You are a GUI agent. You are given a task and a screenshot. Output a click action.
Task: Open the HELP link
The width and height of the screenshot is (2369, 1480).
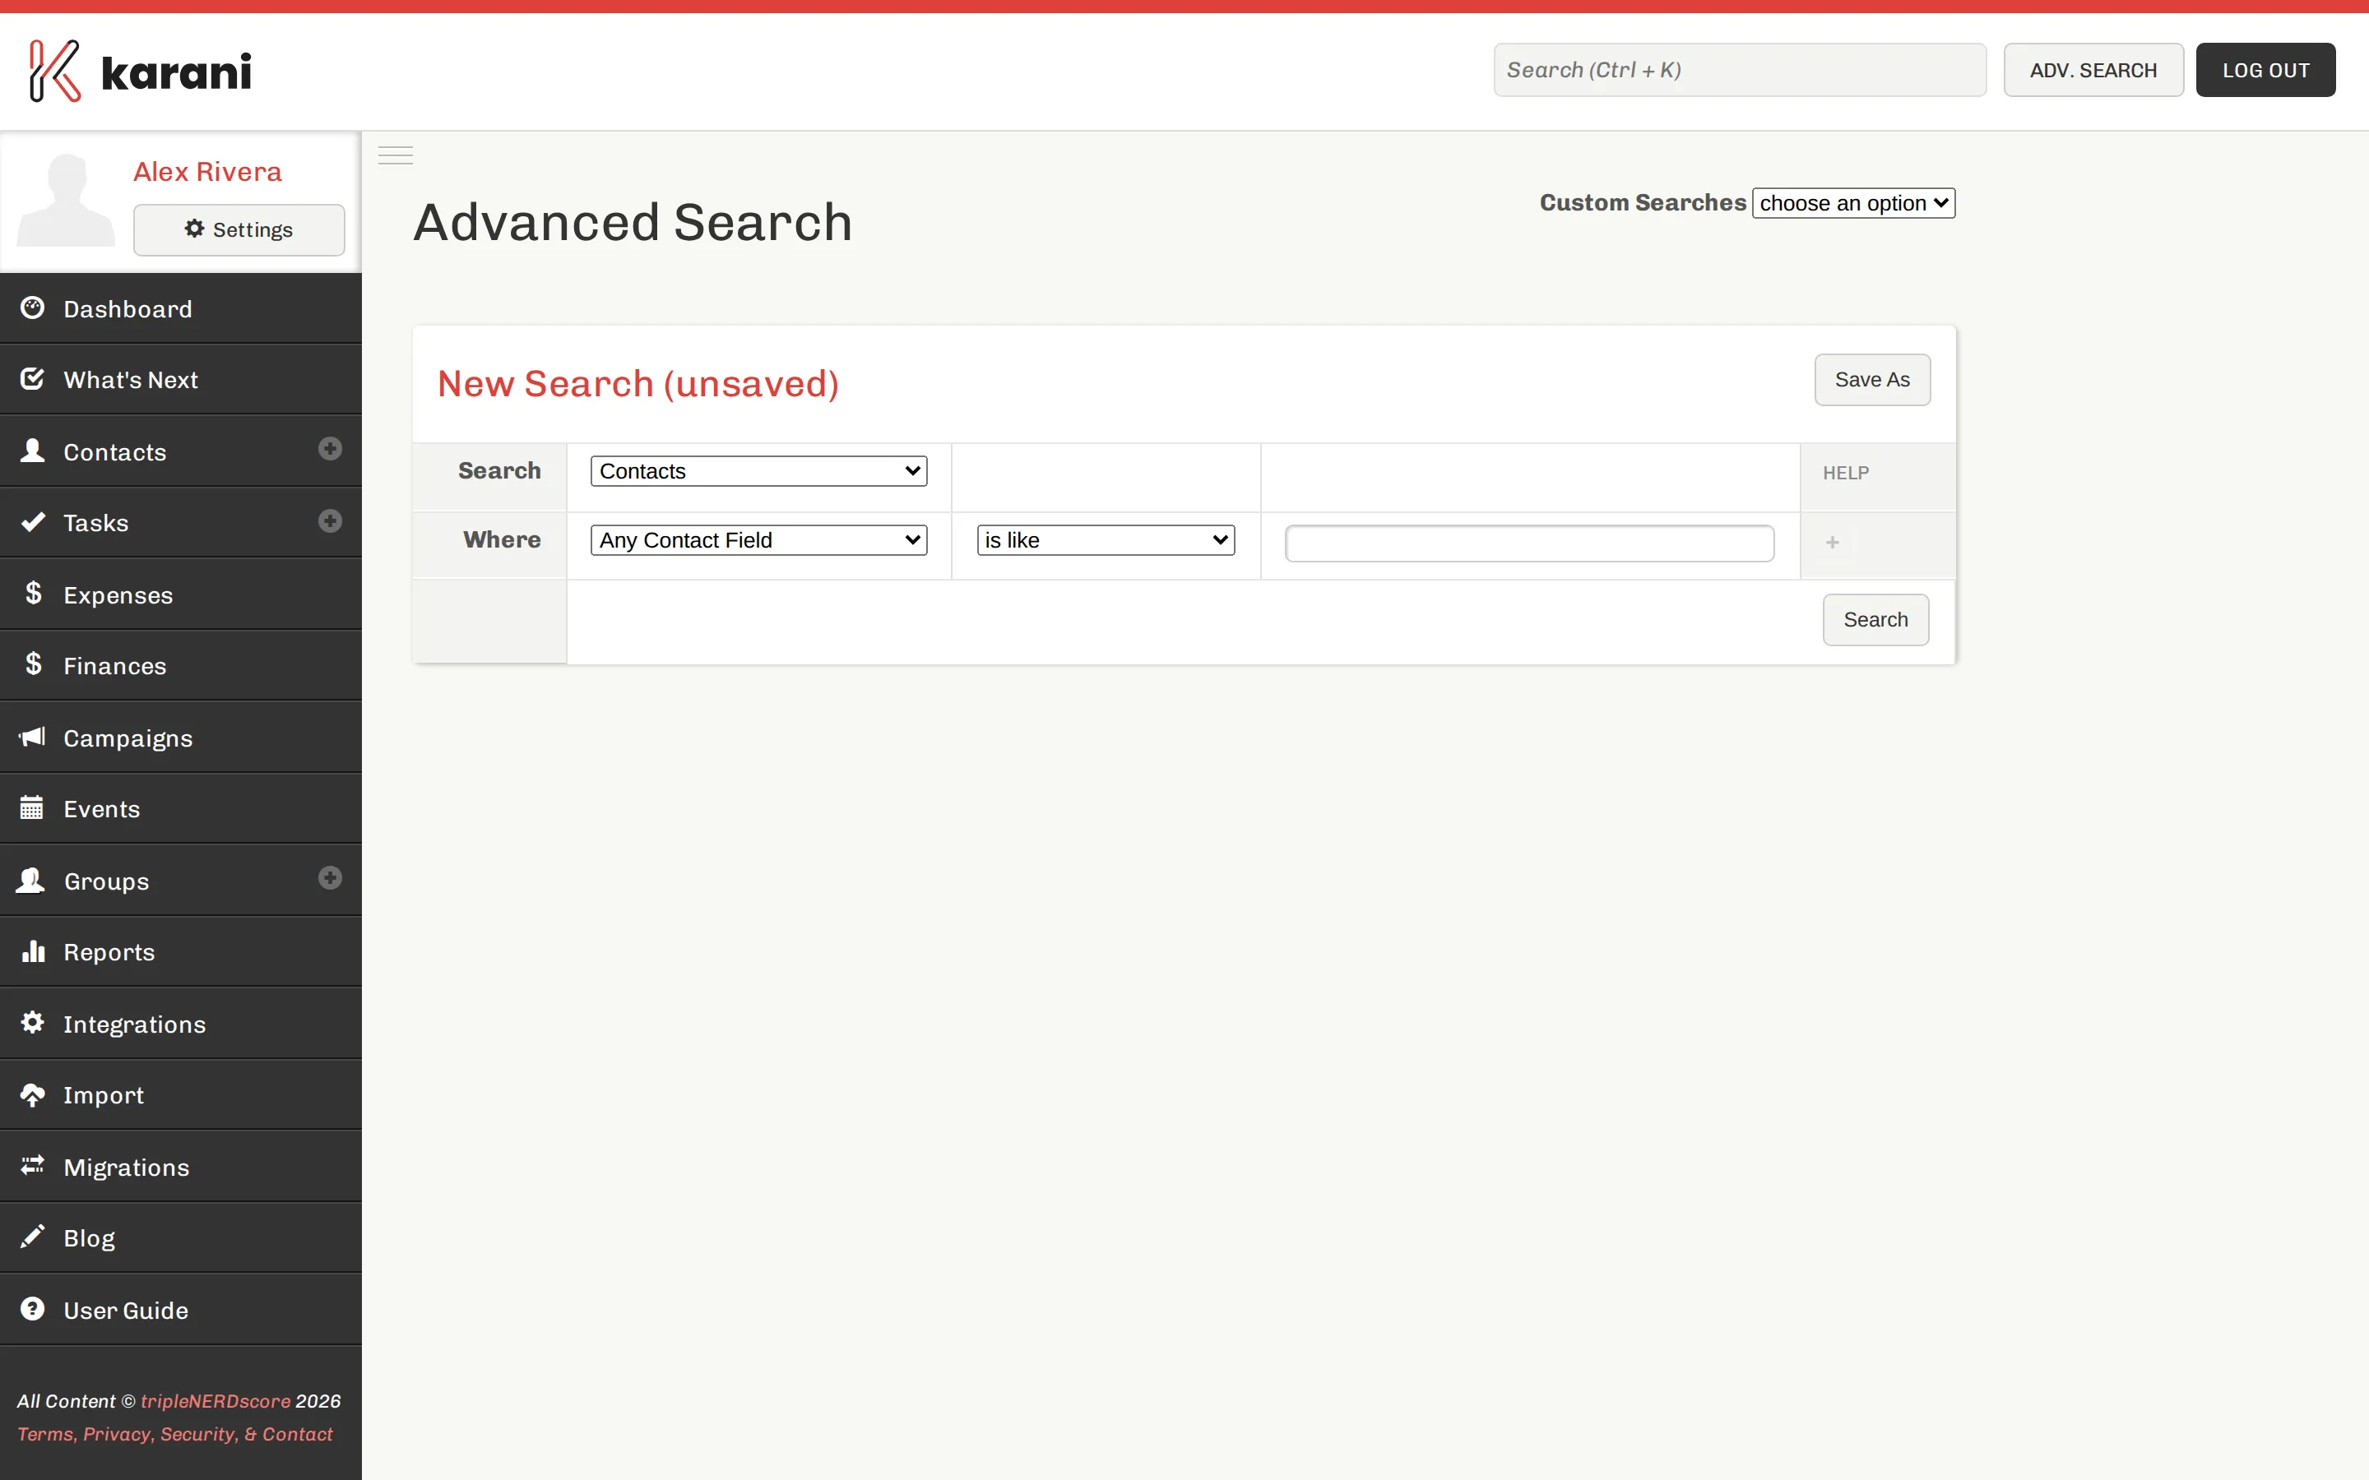1845,473
